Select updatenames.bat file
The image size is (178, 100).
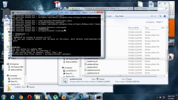[93, 70]
